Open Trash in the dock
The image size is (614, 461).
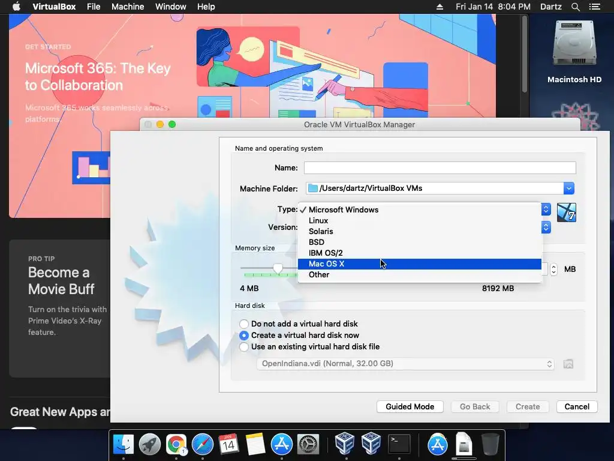490,445
